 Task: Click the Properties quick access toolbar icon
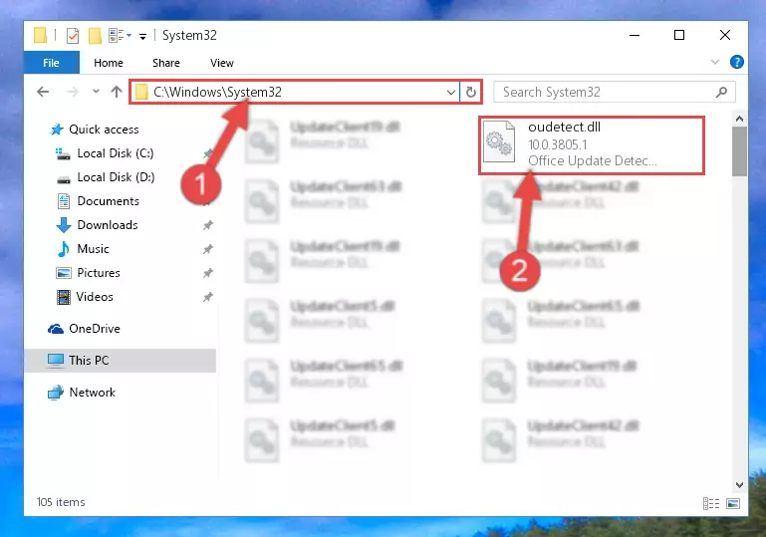[x=73, y=35]
